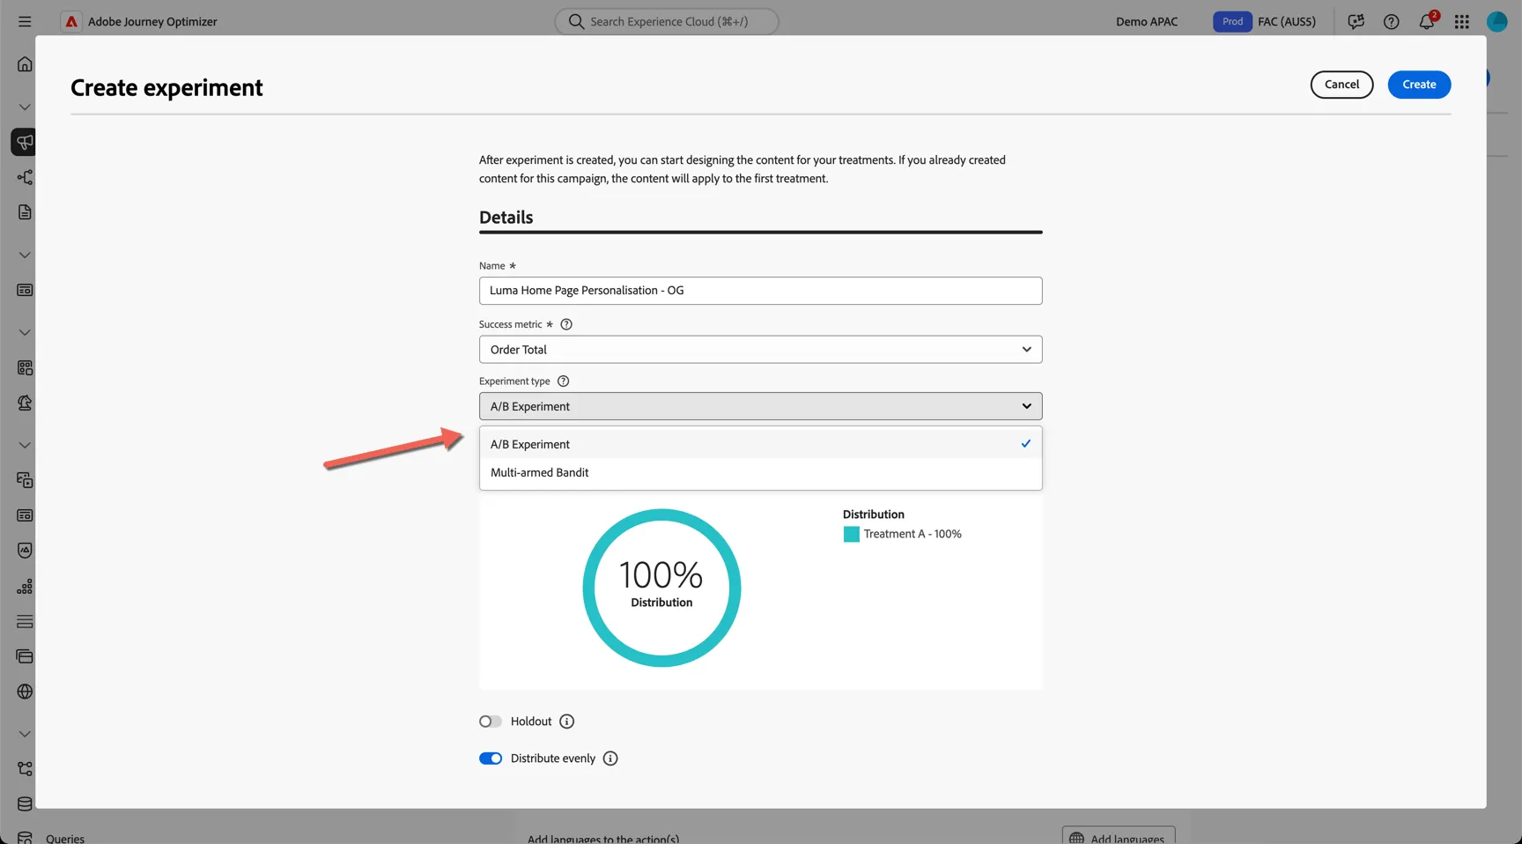
Task: Open the Prod FAC (AUSS) sandbox switcher
Action: point(1265,21)
